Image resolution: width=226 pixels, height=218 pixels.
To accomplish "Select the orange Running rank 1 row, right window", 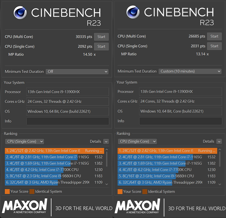I will coord(167,151).
